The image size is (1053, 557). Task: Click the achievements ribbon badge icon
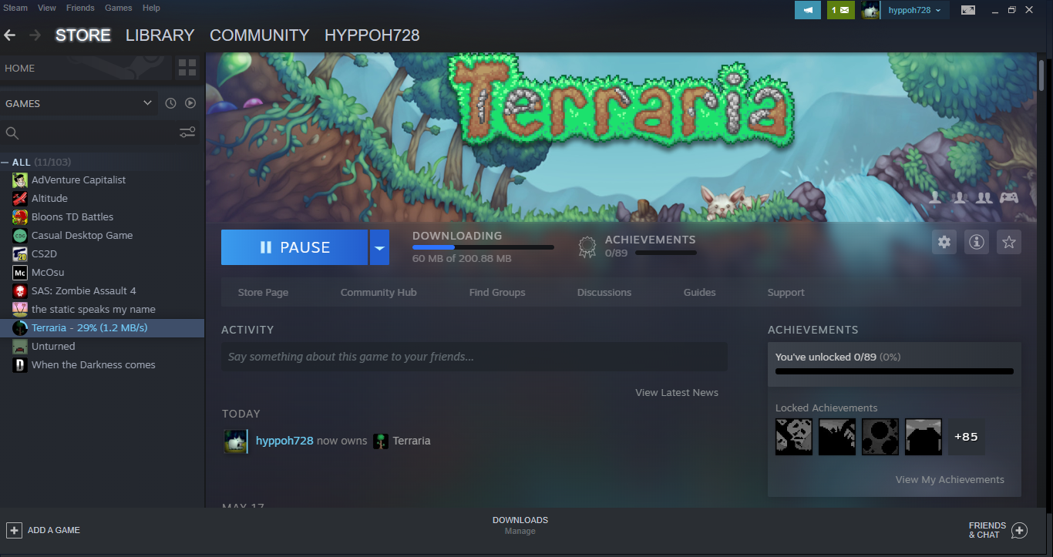(x=588, y=247)
